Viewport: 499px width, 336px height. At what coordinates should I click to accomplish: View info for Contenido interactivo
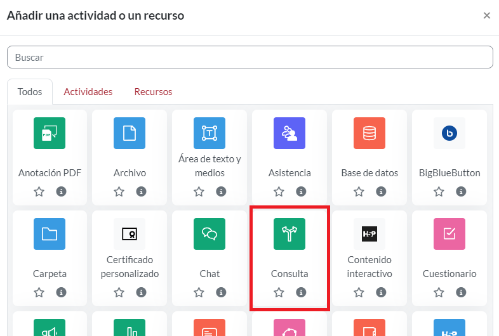click(381, 292)
